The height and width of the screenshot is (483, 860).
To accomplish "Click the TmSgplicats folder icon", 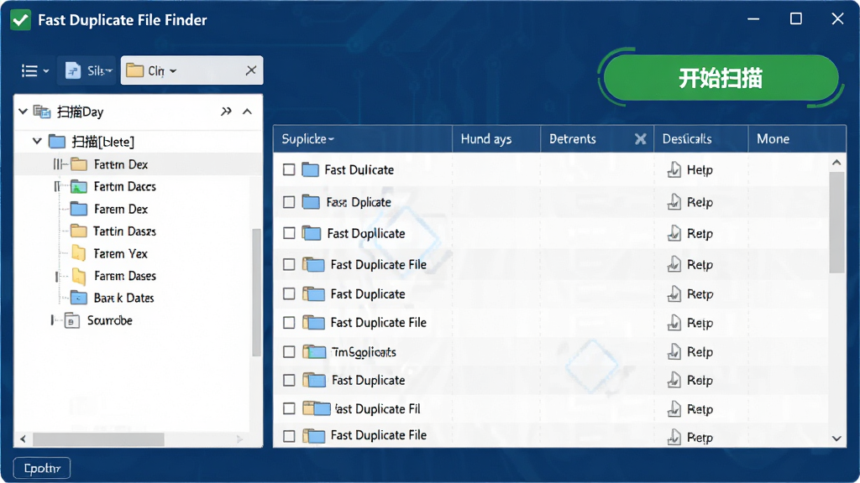I will (315, 351).
